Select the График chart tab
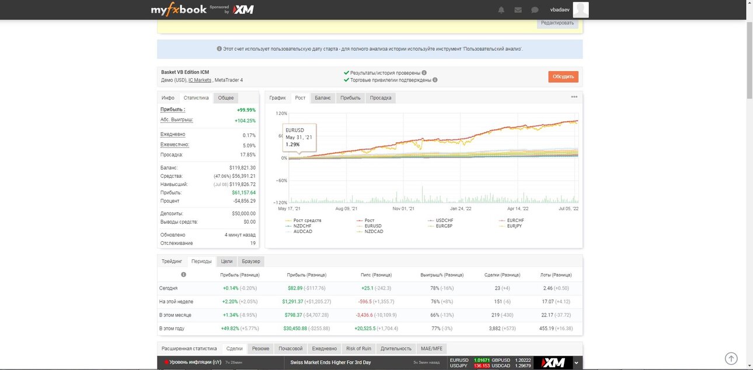The image size is (753, 370). pyautogui.click(x=278, y=98)
